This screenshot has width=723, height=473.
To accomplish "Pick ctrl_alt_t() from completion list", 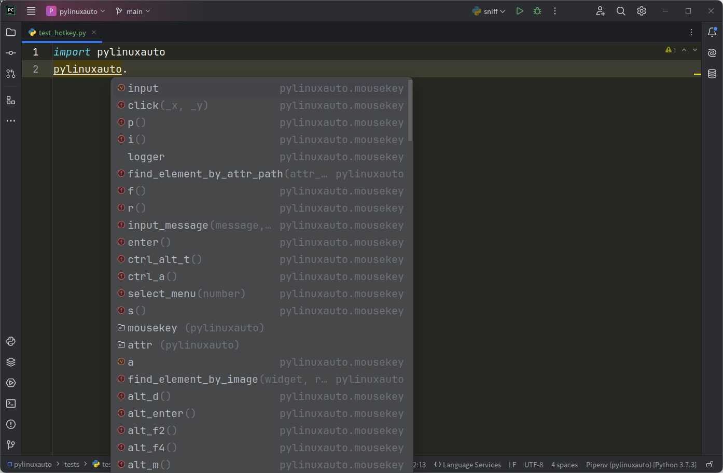I will (260, 259).
